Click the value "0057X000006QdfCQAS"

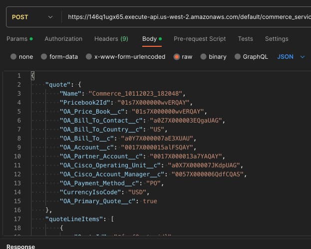pyautogui.click(x=208, y=174)
